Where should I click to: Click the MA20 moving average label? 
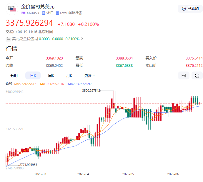[80, 84]
